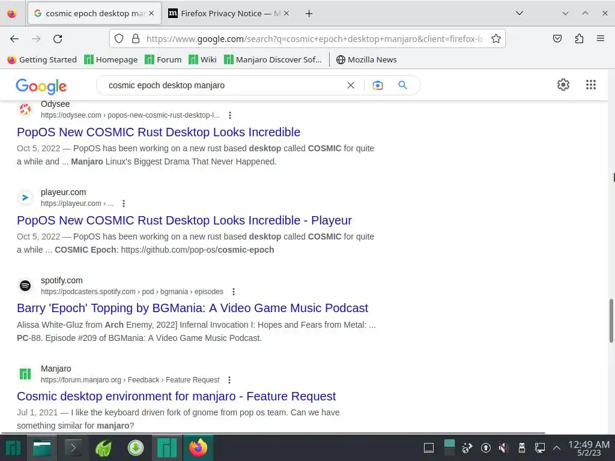The height and width of the screenshot is (461, 615).
Task: Click the horizontal scrollbar at bottom
Action: [x=273, y=433]
